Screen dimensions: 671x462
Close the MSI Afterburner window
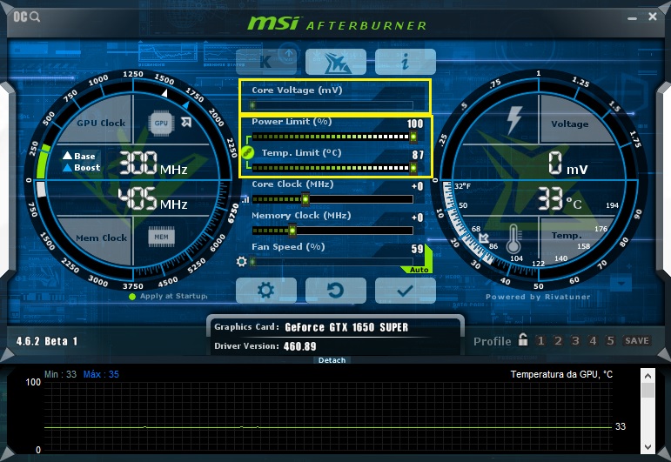[x=653, y=17]
